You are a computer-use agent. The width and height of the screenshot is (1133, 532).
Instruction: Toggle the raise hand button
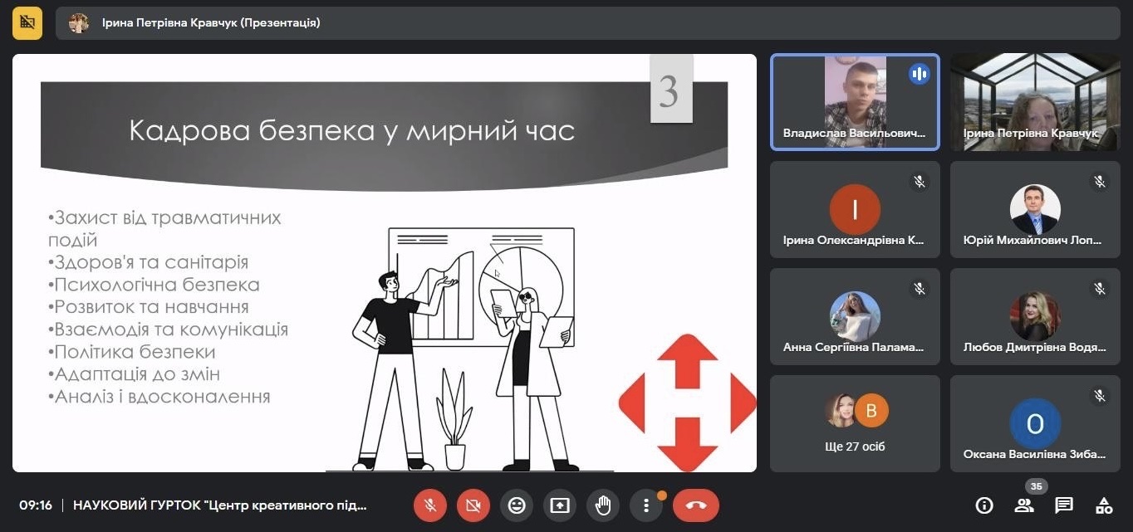point(603,505)
